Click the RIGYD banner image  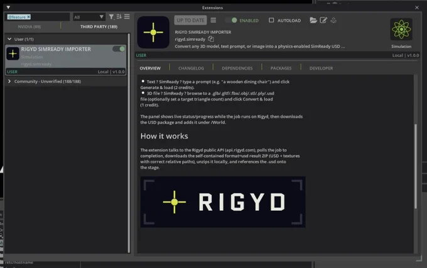click(223, 202)
